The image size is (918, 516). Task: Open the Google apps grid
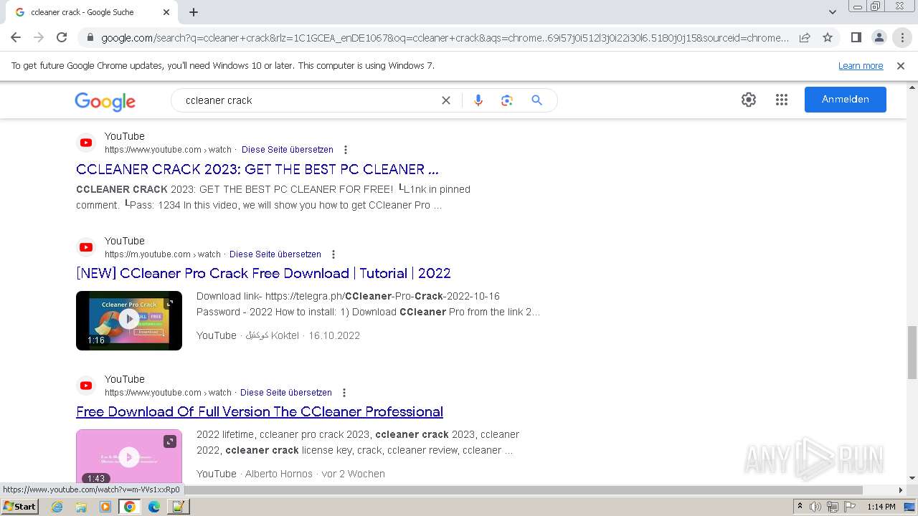coord(782,100)
